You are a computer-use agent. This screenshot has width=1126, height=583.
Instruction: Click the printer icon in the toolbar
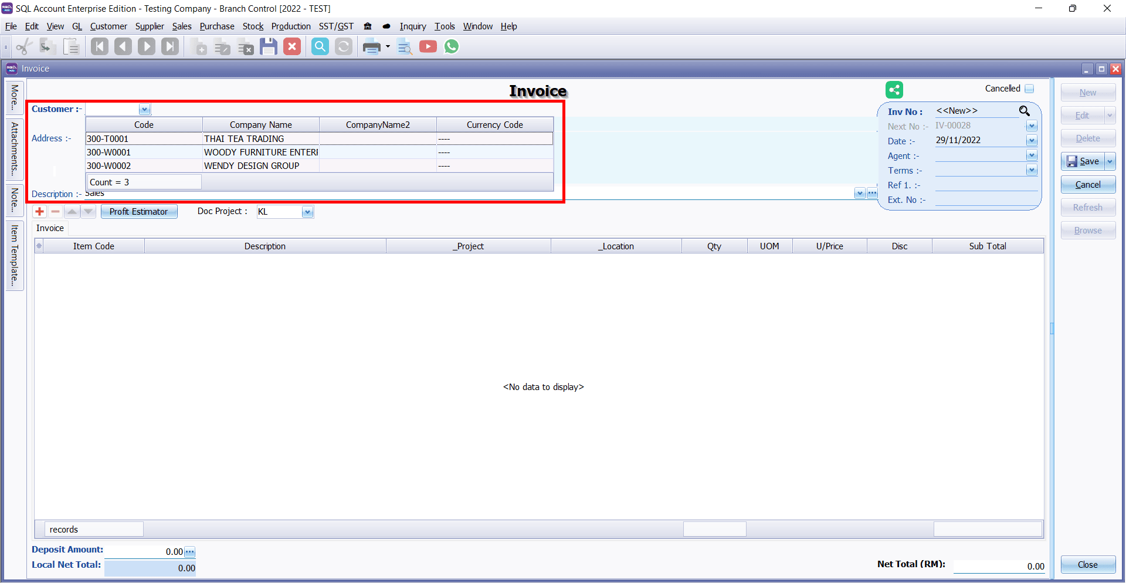(372, 47)
